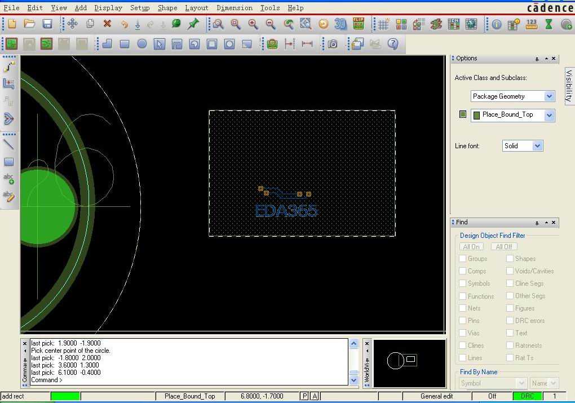Open the 3D viewer icon
575x403 pixels.
pyautogui.click(x=340, y=24)
